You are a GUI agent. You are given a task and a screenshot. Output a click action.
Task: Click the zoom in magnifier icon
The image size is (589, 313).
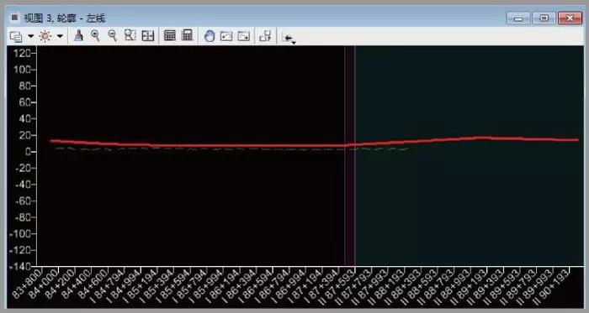coord(96,35)
